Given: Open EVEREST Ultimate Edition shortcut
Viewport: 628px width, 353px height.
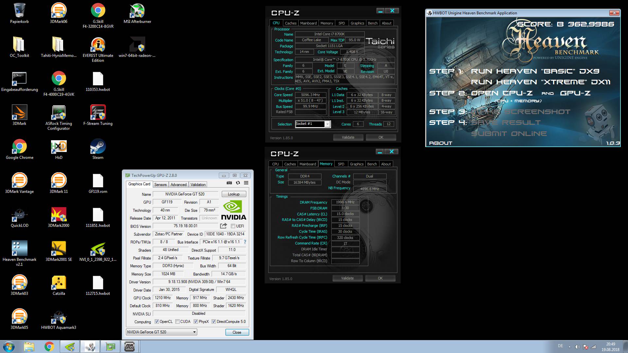Looking at the screenshot, I should (x=98, y=50).
